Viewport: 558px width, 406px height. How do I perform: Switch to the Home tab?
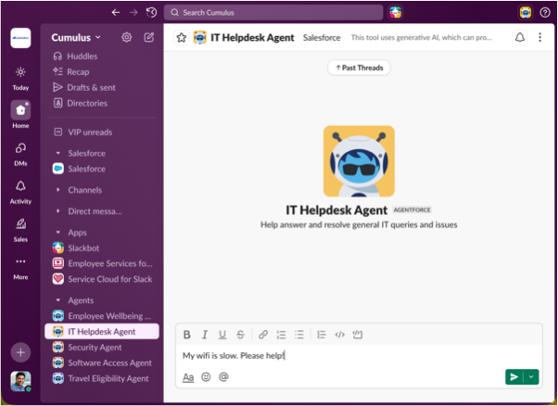(x=20, y=115)
